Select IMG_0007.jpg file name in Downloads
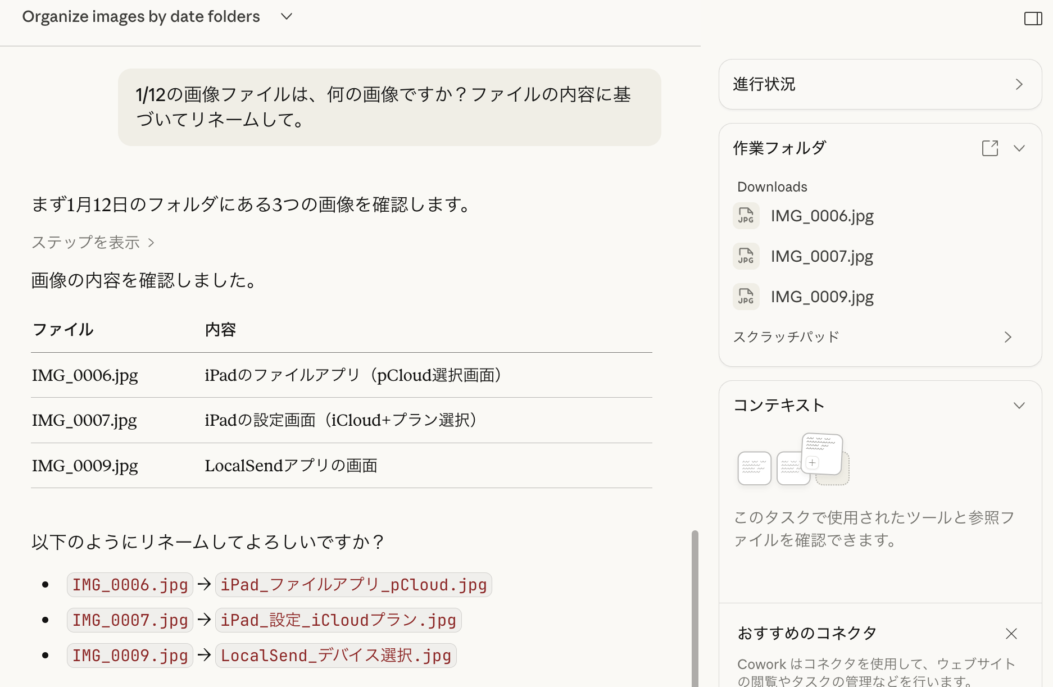Viewport: 1053px width, 687px height. tap(821, 257)
